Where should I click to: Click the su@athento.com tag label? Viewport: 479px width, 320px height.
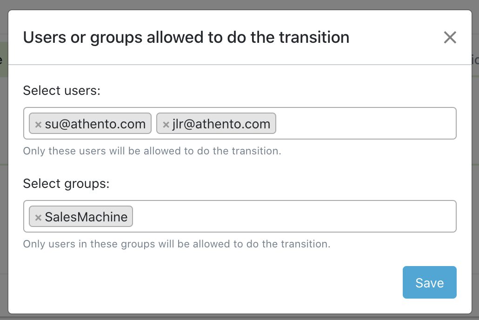pos(95,124)
